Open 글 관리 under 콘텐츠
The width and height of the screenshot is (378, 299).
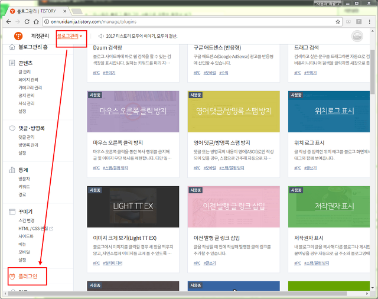click(24, 72)
